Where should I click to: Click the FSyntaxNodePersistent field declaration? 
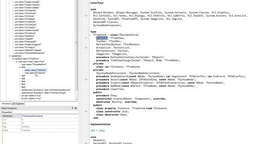(128, 73)
